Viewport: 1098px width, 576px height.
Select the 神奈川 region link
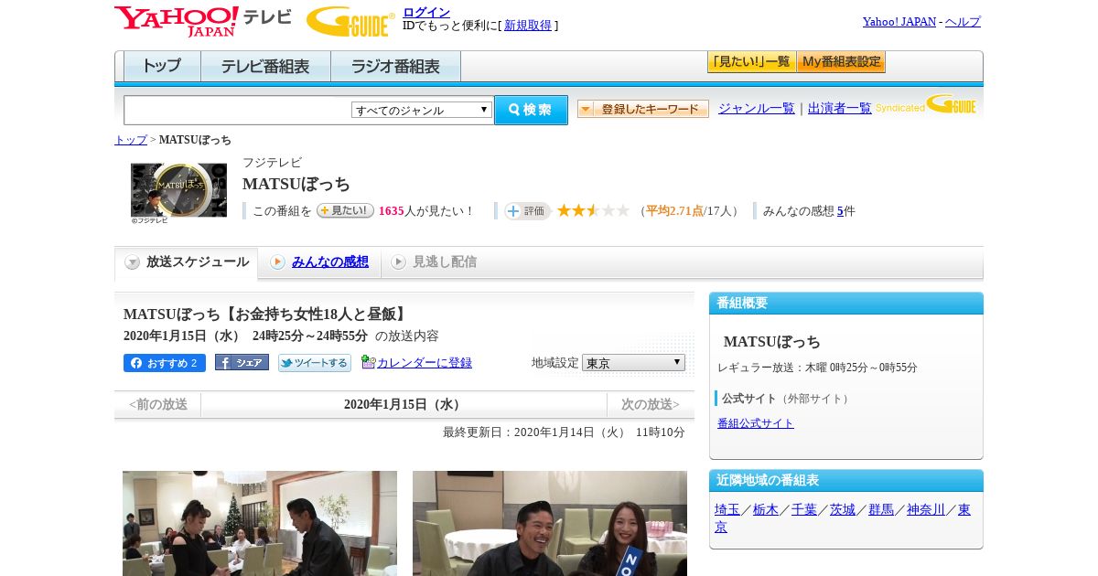pos(926,510)
